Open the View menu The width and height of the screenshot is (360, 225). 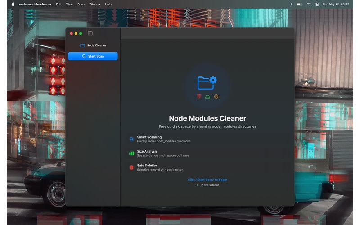click(70, 4)
